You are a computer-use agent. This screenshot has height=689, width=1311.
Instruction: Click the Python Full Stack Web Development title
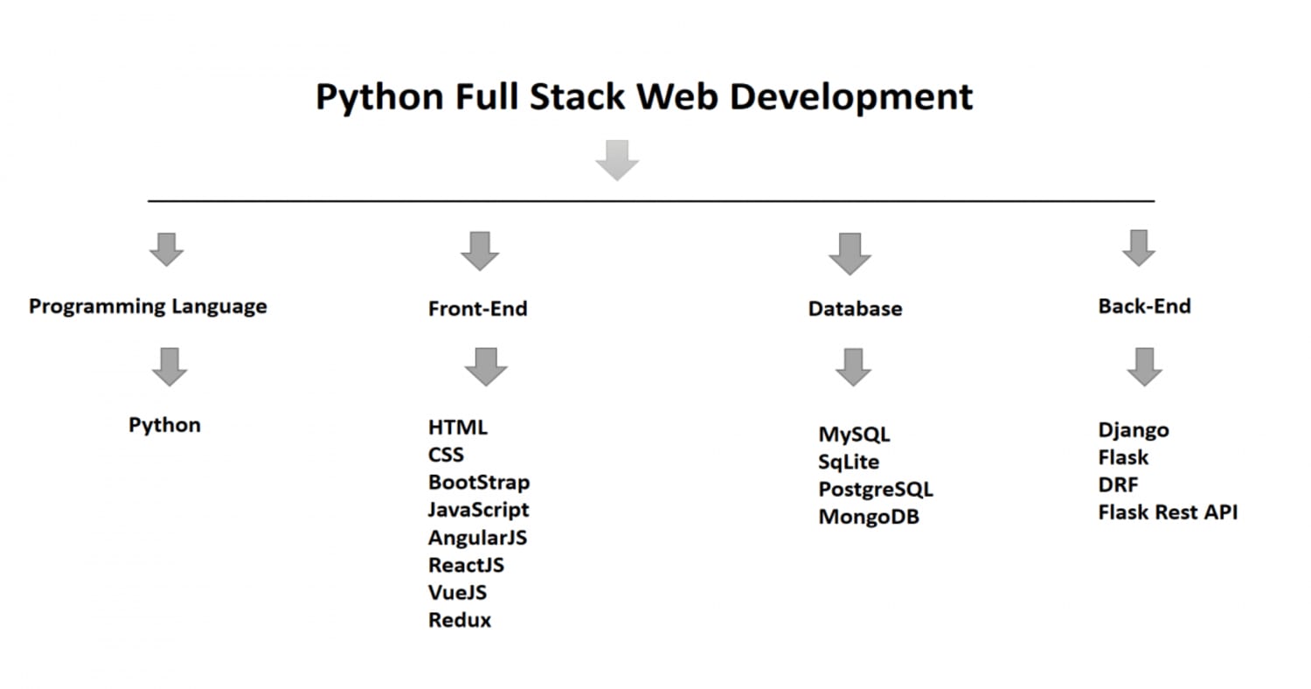[644, 98]
